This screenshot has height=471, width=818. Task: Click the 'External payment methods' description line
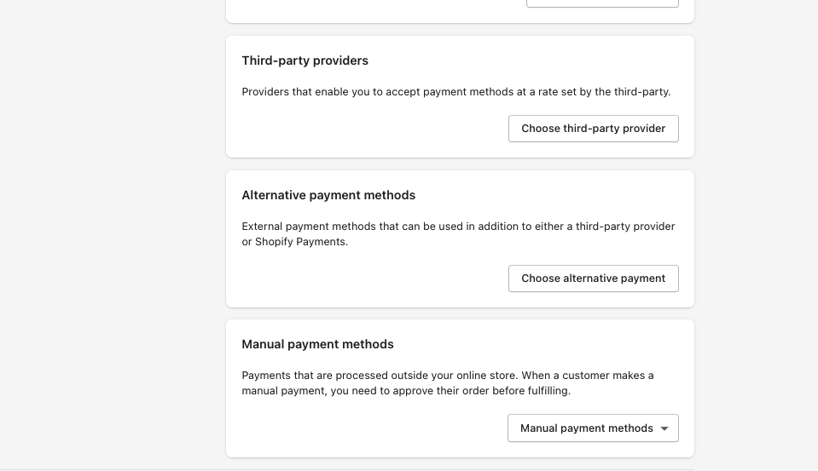coord(458,227)
